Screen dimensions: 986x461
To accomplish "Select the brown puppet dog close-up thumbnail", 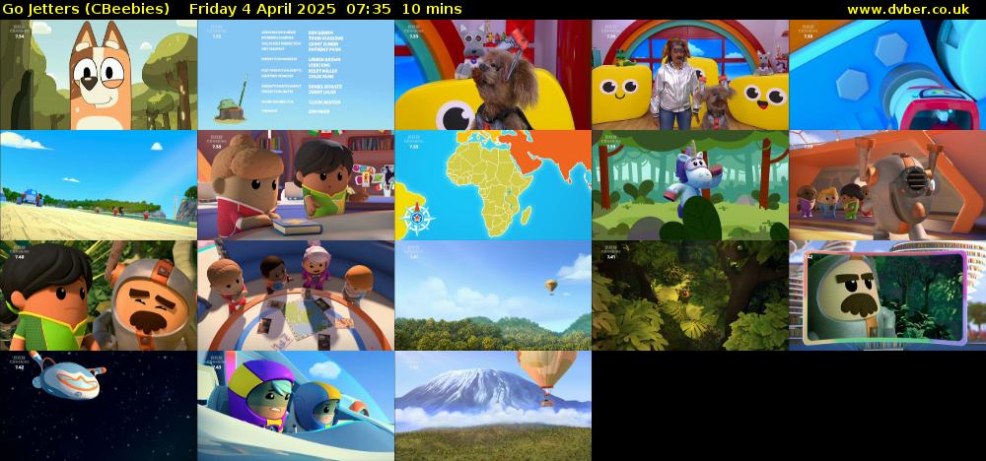I will tap(493, 75).
